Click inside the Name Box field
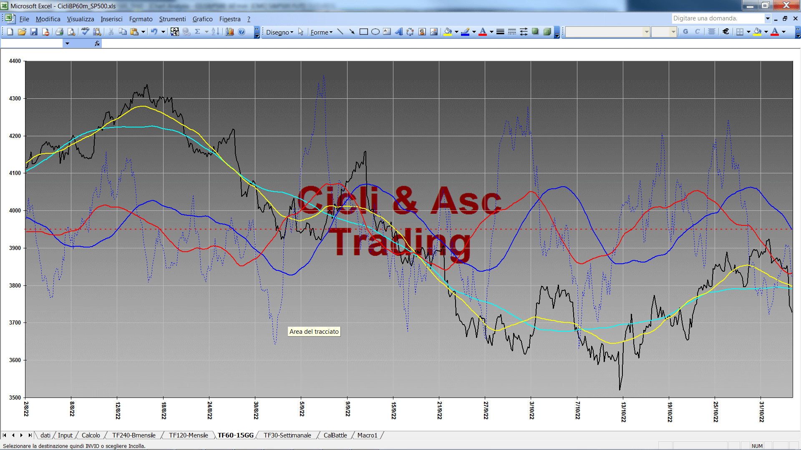This screenshot has height=450, width=801. pyautogui.click(x=32, y=43)
